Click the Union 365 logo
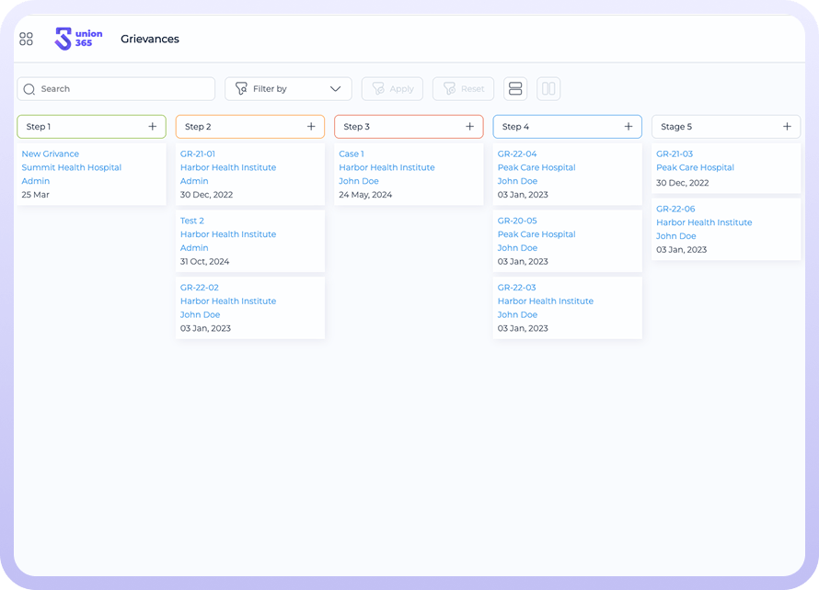 coord(78,39)
